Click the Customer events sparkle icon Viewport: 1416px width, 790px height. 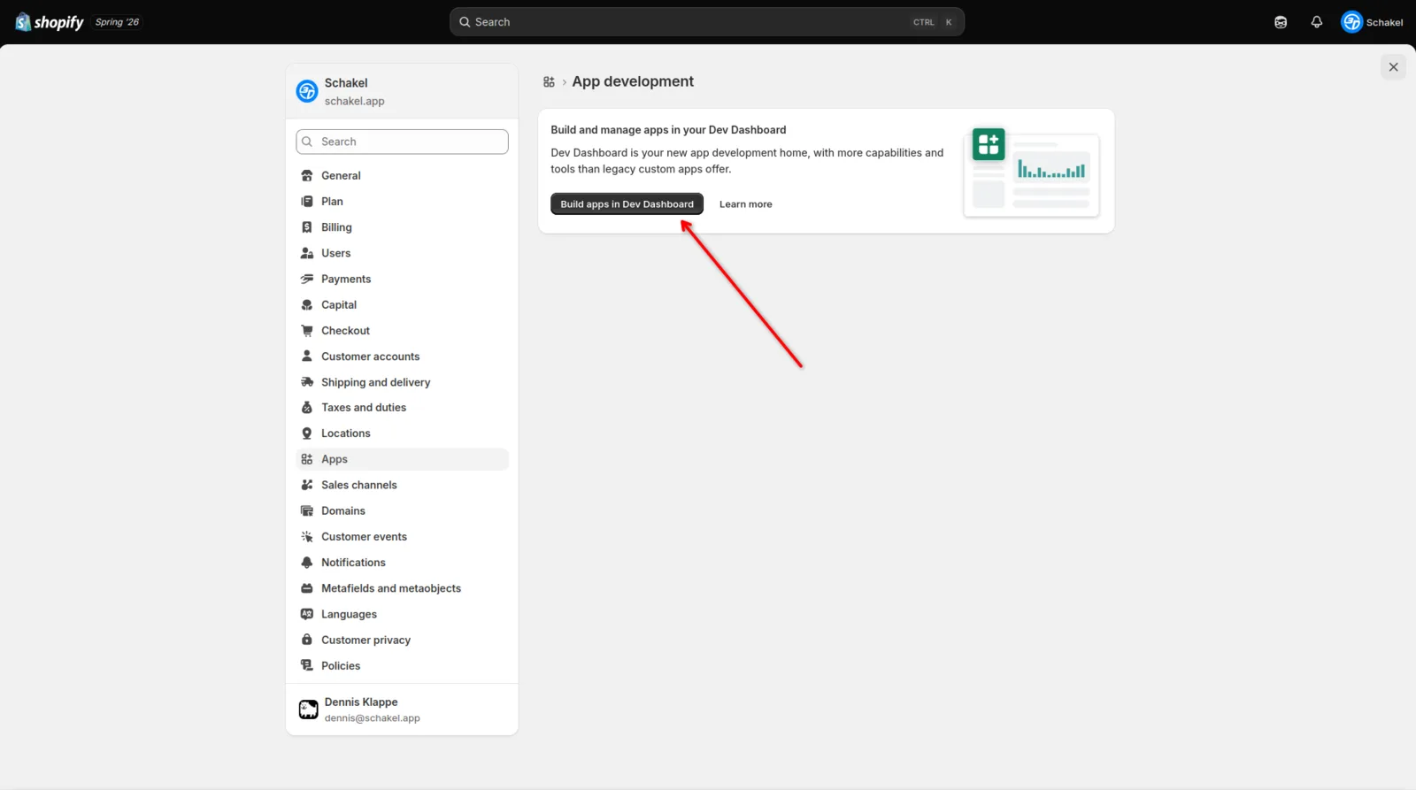tap(307, 537)
